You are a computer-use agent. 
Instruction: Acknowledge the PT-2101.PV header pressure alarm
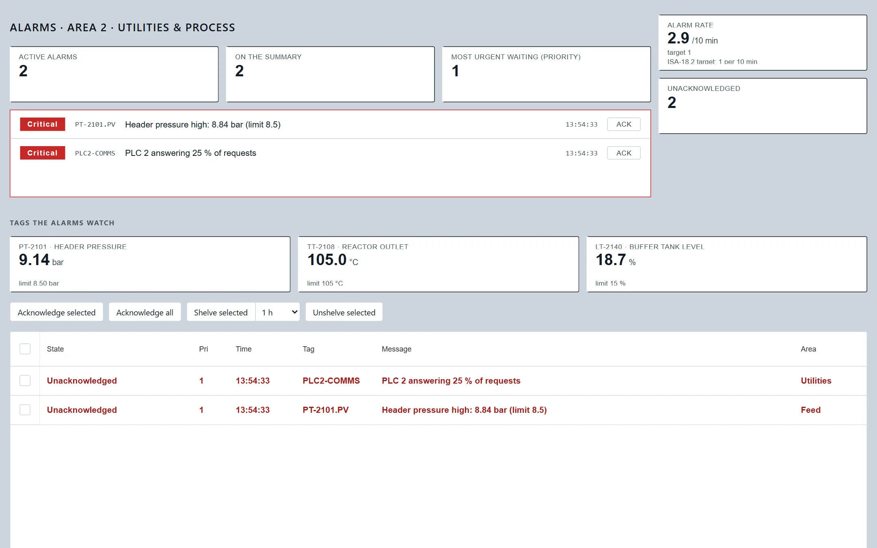click(x=624, y=124)
